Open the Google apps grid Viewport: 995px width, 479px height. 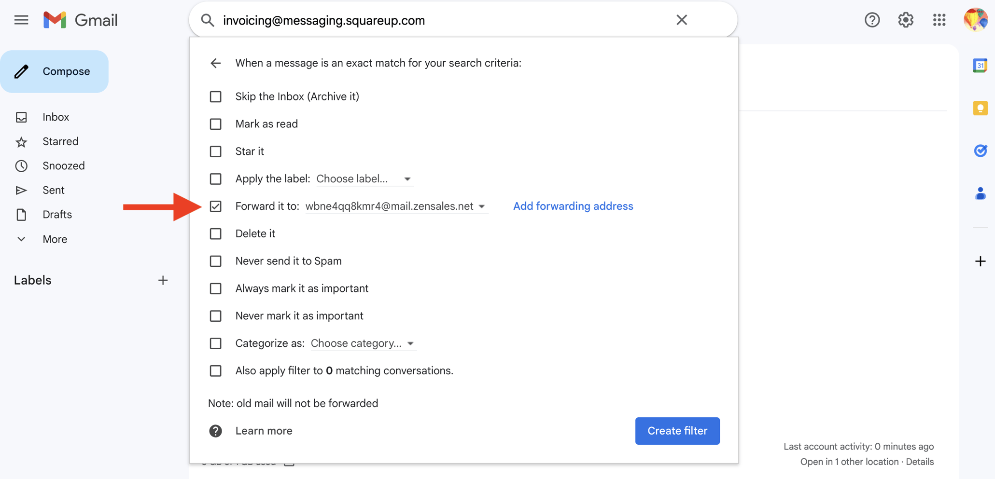(x=939, y=20)
